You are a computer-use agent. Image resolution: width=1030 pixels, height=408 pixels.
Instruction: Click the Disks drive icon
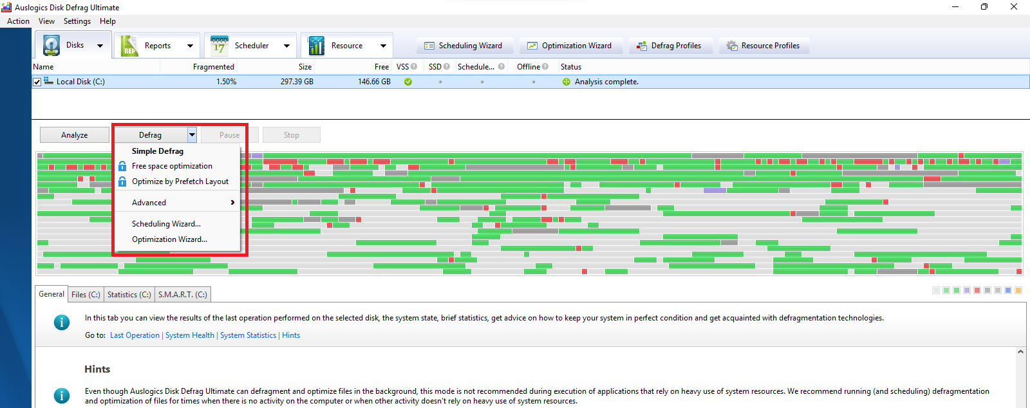(x=51, y=46)
